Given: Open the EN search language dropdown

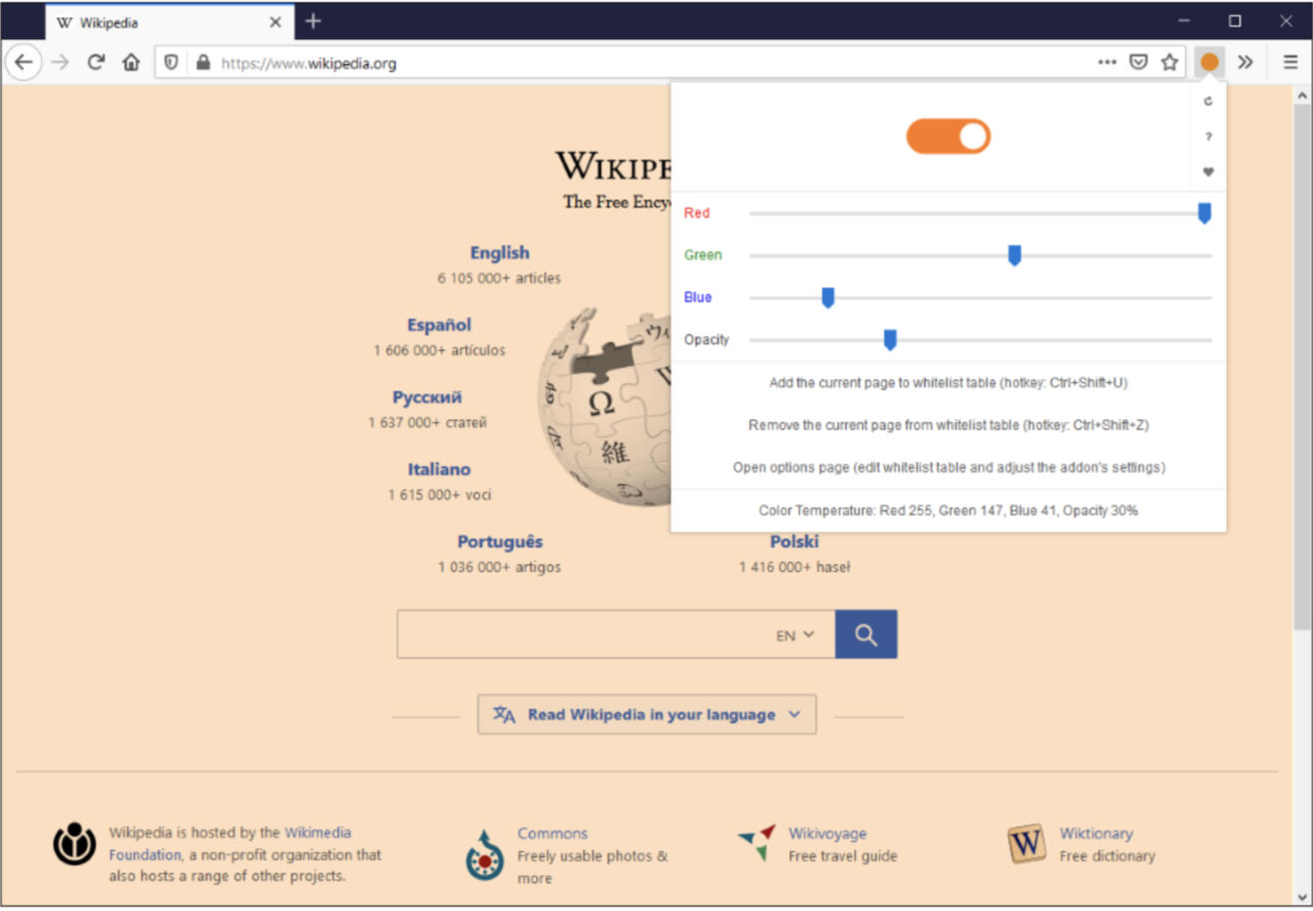Looking at the screenshot, I should [x=795, y=635].
